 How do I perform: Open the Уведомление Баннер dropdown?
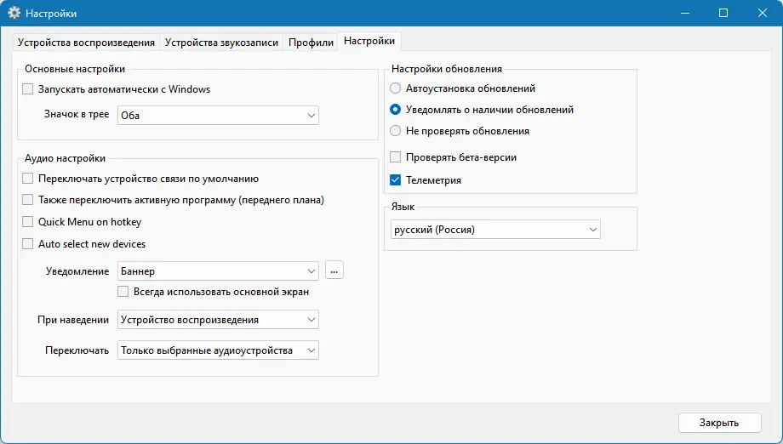coord(218,271)
